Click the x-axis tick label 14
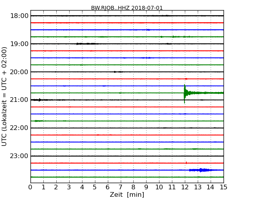The image size is (254, 203). coord(211,187)
